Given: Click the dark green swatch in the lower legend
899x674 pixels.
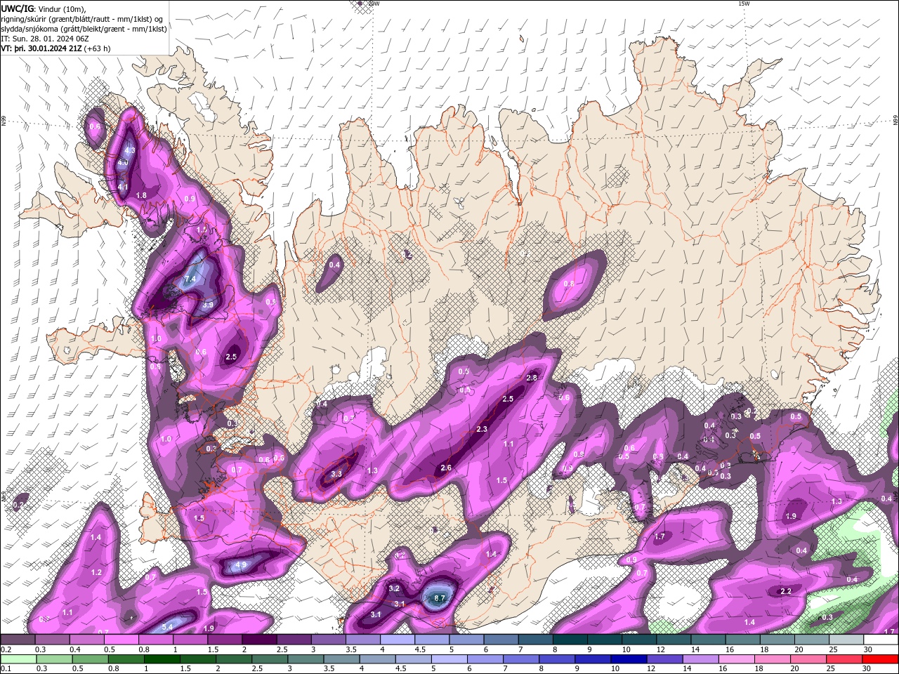Looking at the screenshot, I should (161, 659).
